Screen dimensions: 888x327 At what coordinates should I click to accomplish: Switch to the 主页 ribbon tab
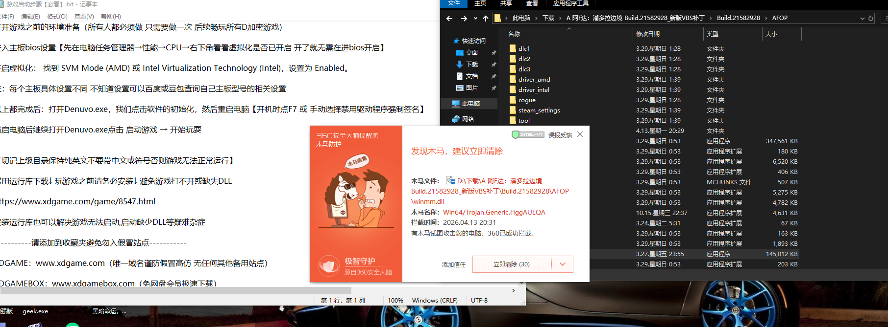[480, 3]
